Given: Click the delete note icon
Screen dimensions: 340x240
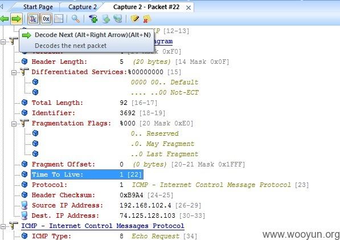Looking at the screenshot, I should coord(147,19).
